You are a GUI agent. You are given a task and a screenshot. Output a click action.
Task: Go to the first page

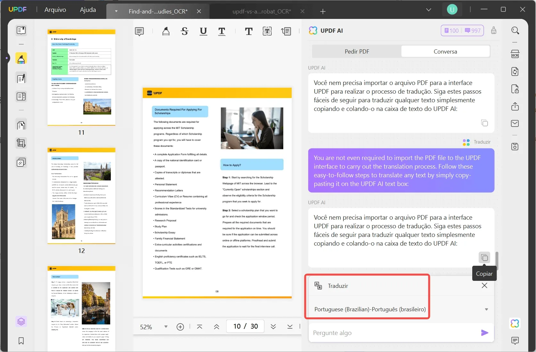[x=200, y=327]
